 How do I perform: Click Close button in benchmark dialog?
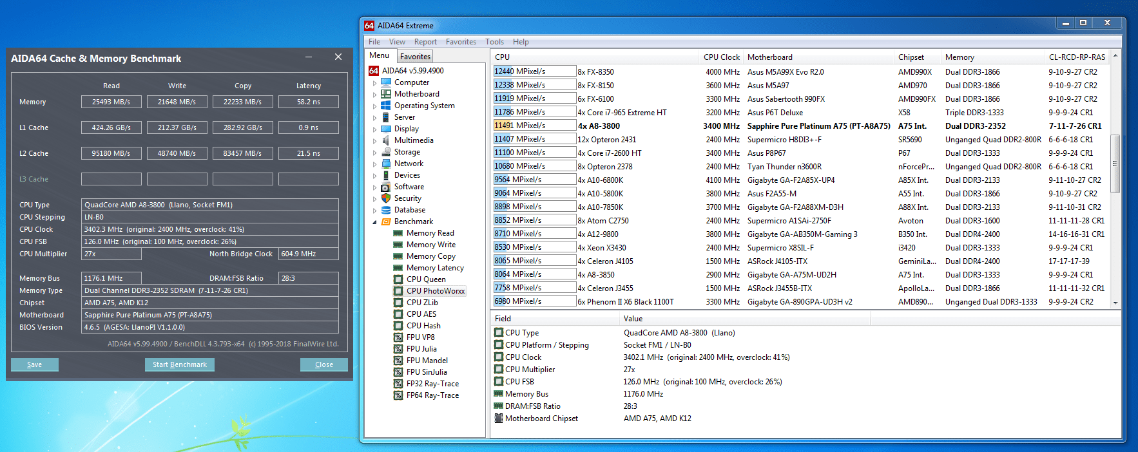pyautogui.click(x=324, y=364)
